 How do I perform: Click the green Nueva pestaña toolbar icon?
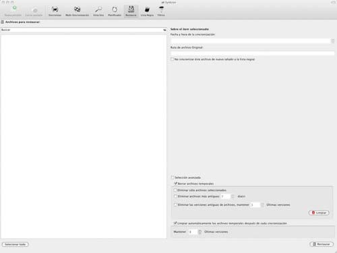tap(14, 8)
